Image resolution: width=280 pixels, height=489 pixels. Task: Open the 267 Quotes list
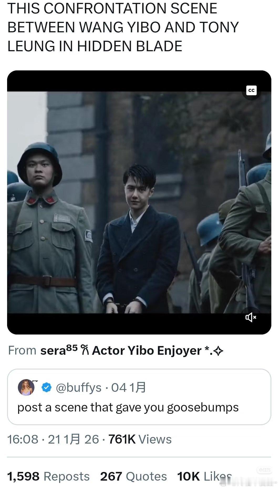[x=133, y=476]
